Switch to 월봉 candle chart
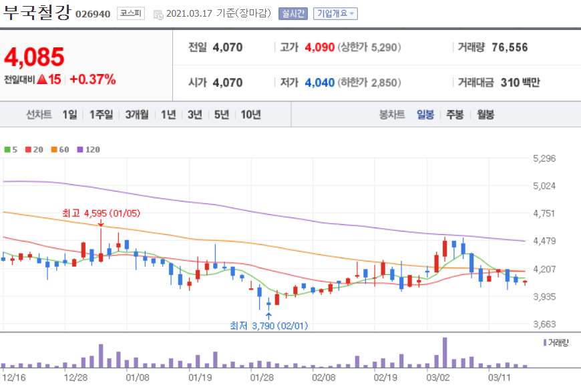The height and width of the screenshot is (385, 581). [x=486, y=114]
